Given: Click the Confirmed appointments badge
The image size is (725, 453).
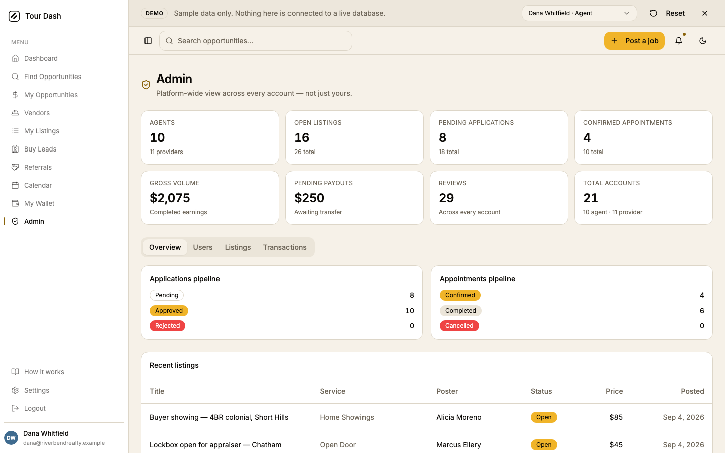Looking at the screenshot, I should click(x=460, y=295).
